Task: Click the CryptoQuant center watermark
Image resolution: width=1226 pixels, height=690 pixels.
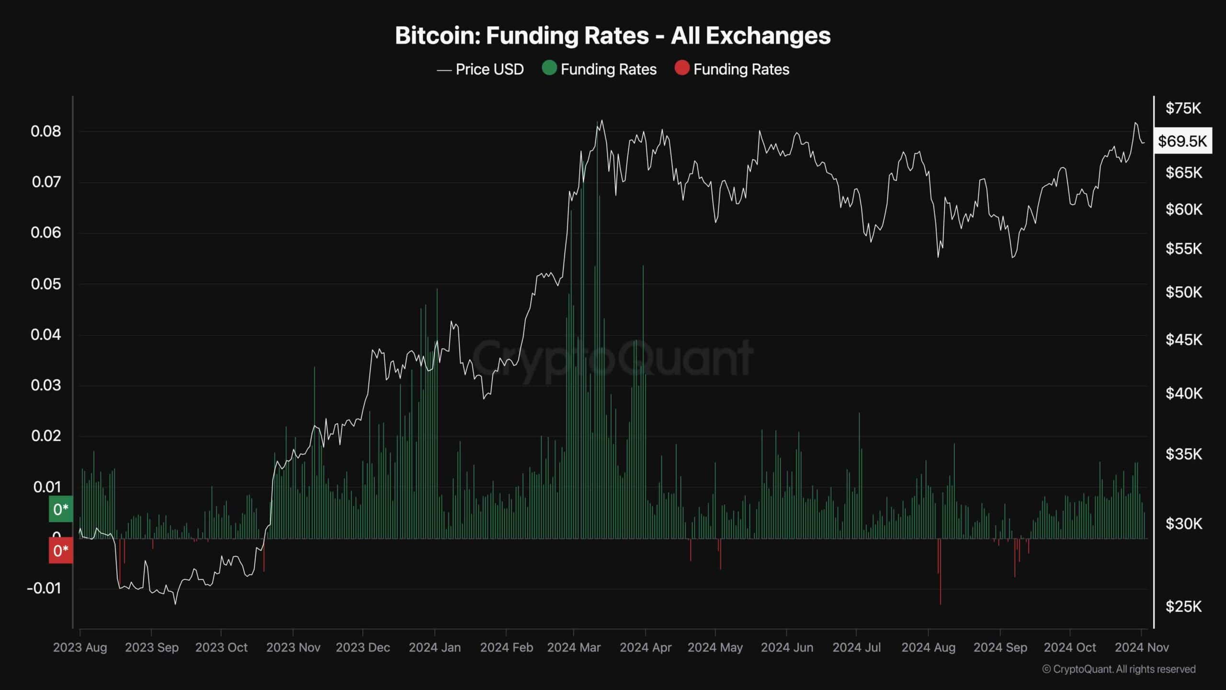Action: pyautogui.click(x=613, y=357)
